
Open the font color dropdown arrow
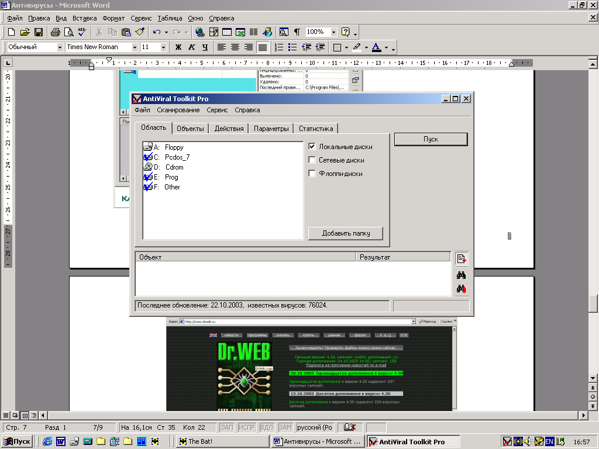386,47
